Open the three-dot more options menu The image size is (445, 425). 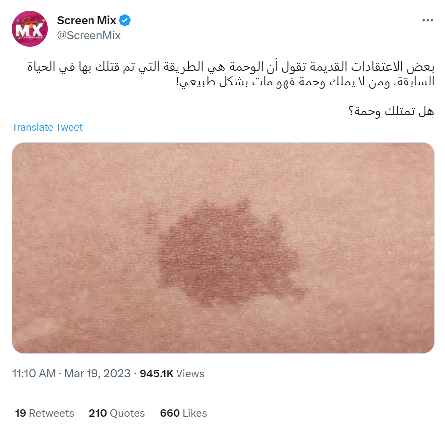(x=428, y=20)
